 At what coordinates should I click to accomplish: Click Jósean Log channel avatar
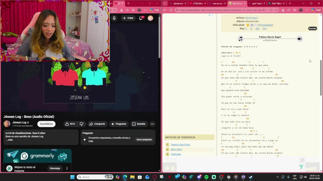[x=7, y=124]
